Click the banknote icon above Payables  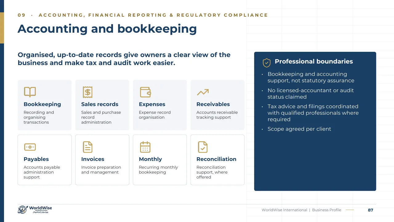30,147
